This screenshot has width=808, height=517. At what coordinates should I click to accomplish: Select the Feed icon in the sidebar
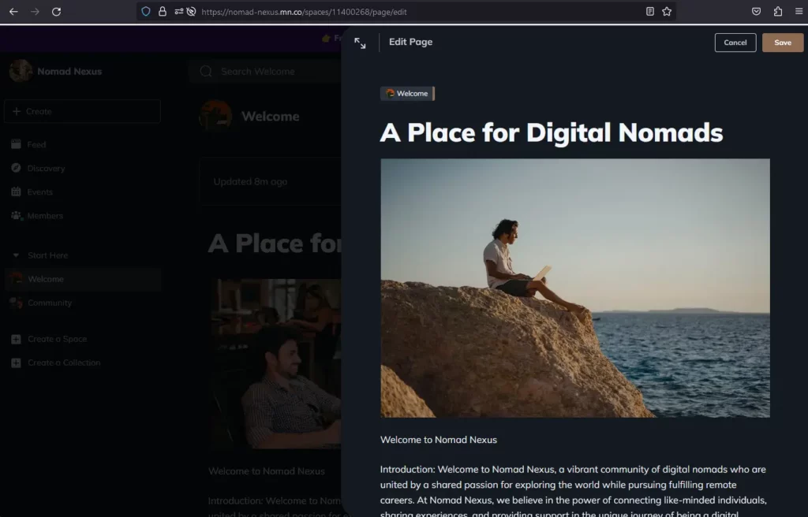pos(17,144)
